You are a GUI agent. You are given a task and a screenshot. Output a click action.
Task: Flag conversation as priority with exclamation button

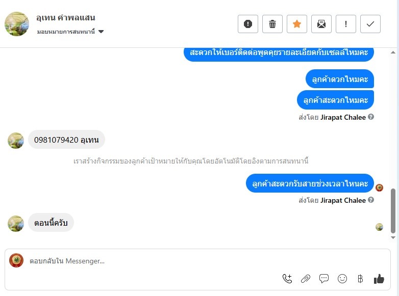346,24
